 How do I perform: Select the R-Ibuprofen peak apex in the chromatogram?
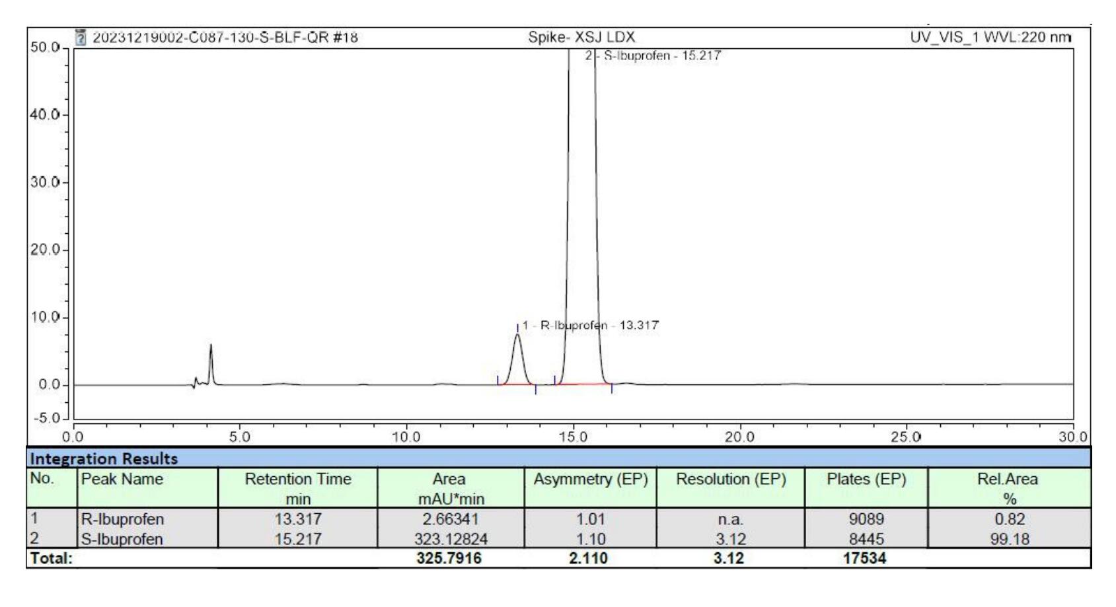tap(517, 336)
